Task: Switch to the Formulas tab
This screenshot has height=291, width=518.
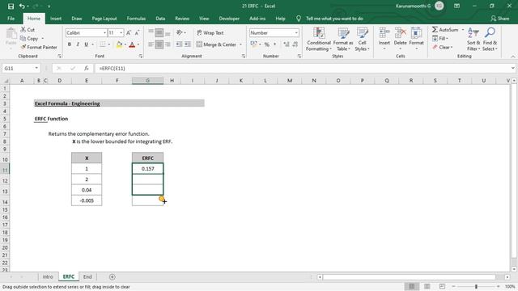Action: coord(136,19)
